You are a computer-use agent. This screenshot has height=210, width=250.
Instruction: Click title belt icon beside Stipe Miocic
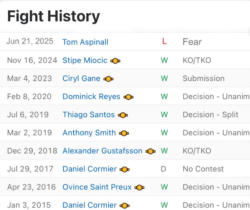point(115,61)
